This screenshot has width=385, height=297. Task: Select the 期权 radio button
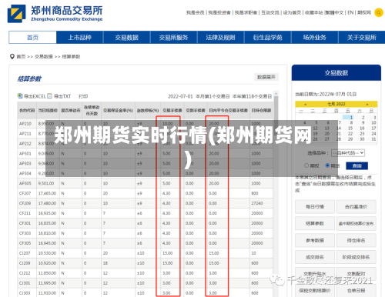pyautogui.click(x=306, y=165)
